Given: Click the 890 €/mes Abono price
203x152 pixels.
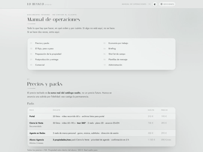Looking at the screenshot, I should tap(166, 140).
